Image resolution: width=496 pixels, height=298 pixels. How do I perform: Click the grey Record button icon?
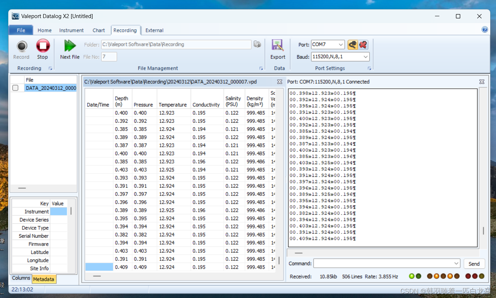pos(22,46)
